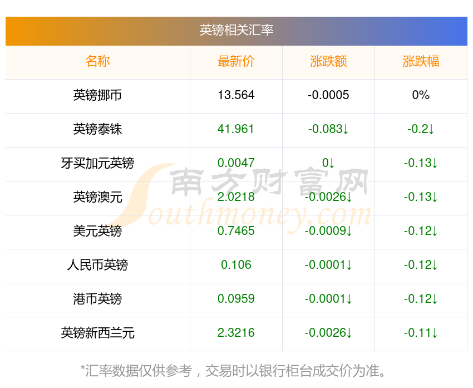Click the 41.961 latest price for 英镑泰铢
The image size is (473, 388).
pos(236,129)
